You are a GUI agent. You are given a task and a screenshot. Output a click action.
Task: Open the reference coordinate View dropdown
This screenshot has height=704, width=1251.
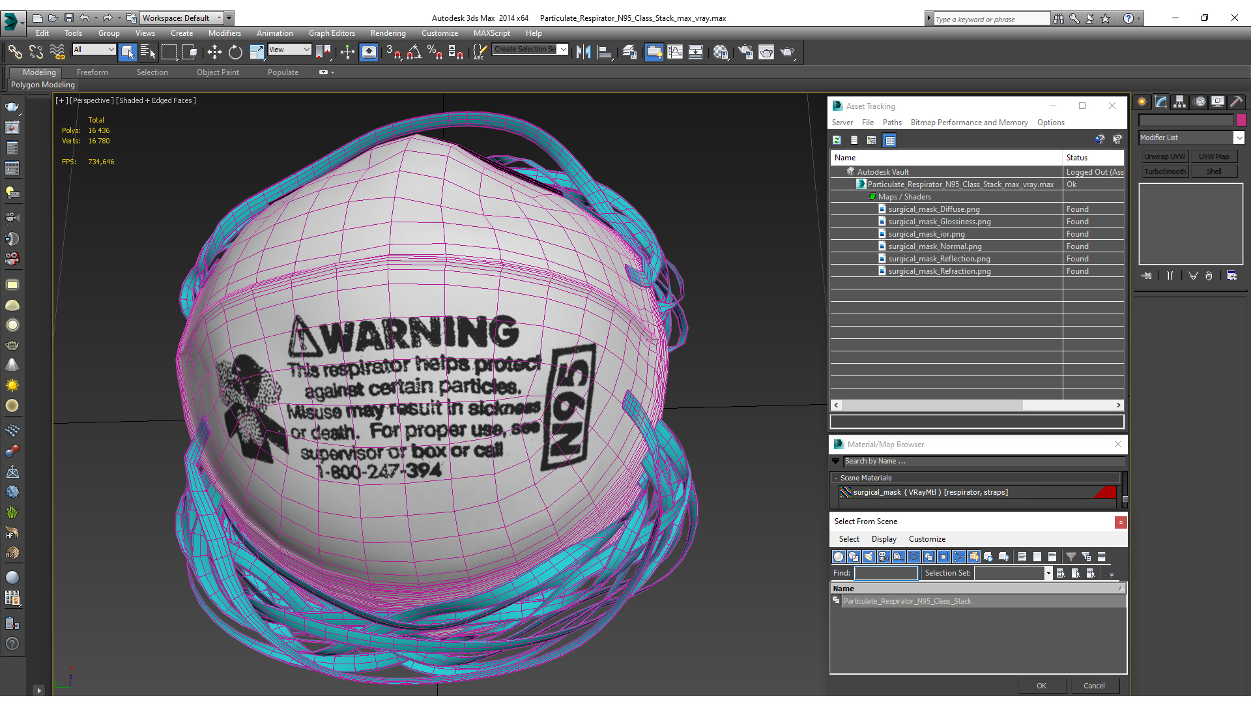coord(289,50)
